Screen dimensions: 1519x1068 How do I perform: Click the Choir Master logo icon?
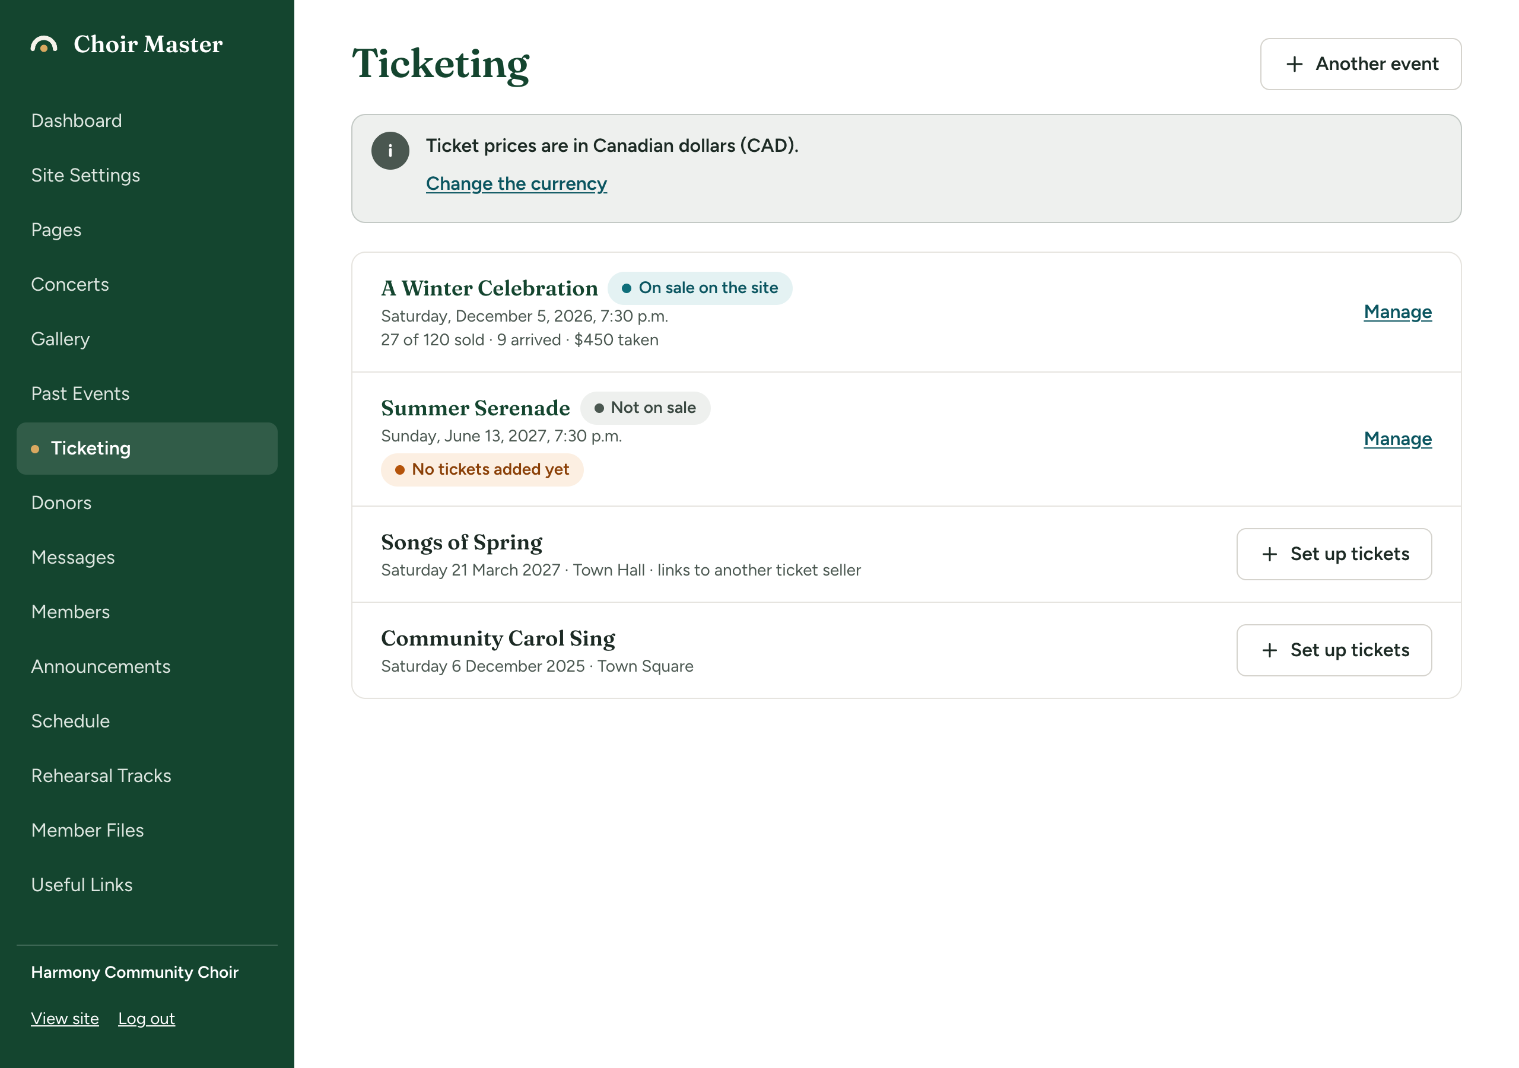pos(44,44)
